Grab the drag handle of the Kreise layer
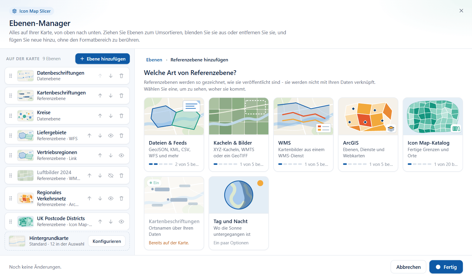The height and width of the screenshot is (278, 472). pyautogui.click(x=11, y=116)
